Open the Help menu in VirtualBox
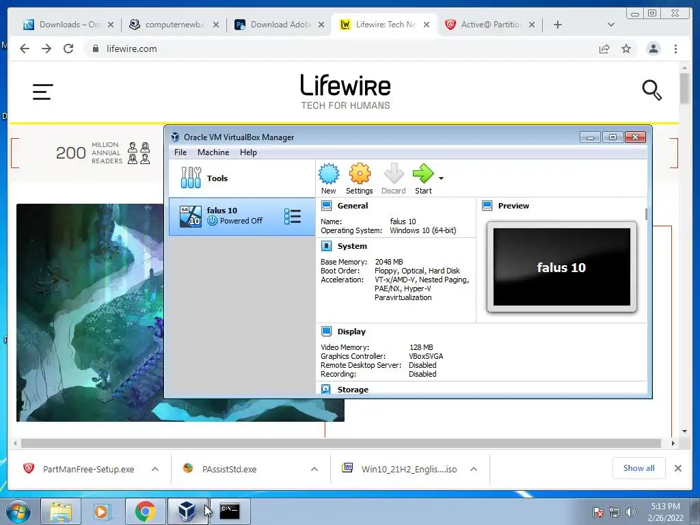 click(248, 152)
